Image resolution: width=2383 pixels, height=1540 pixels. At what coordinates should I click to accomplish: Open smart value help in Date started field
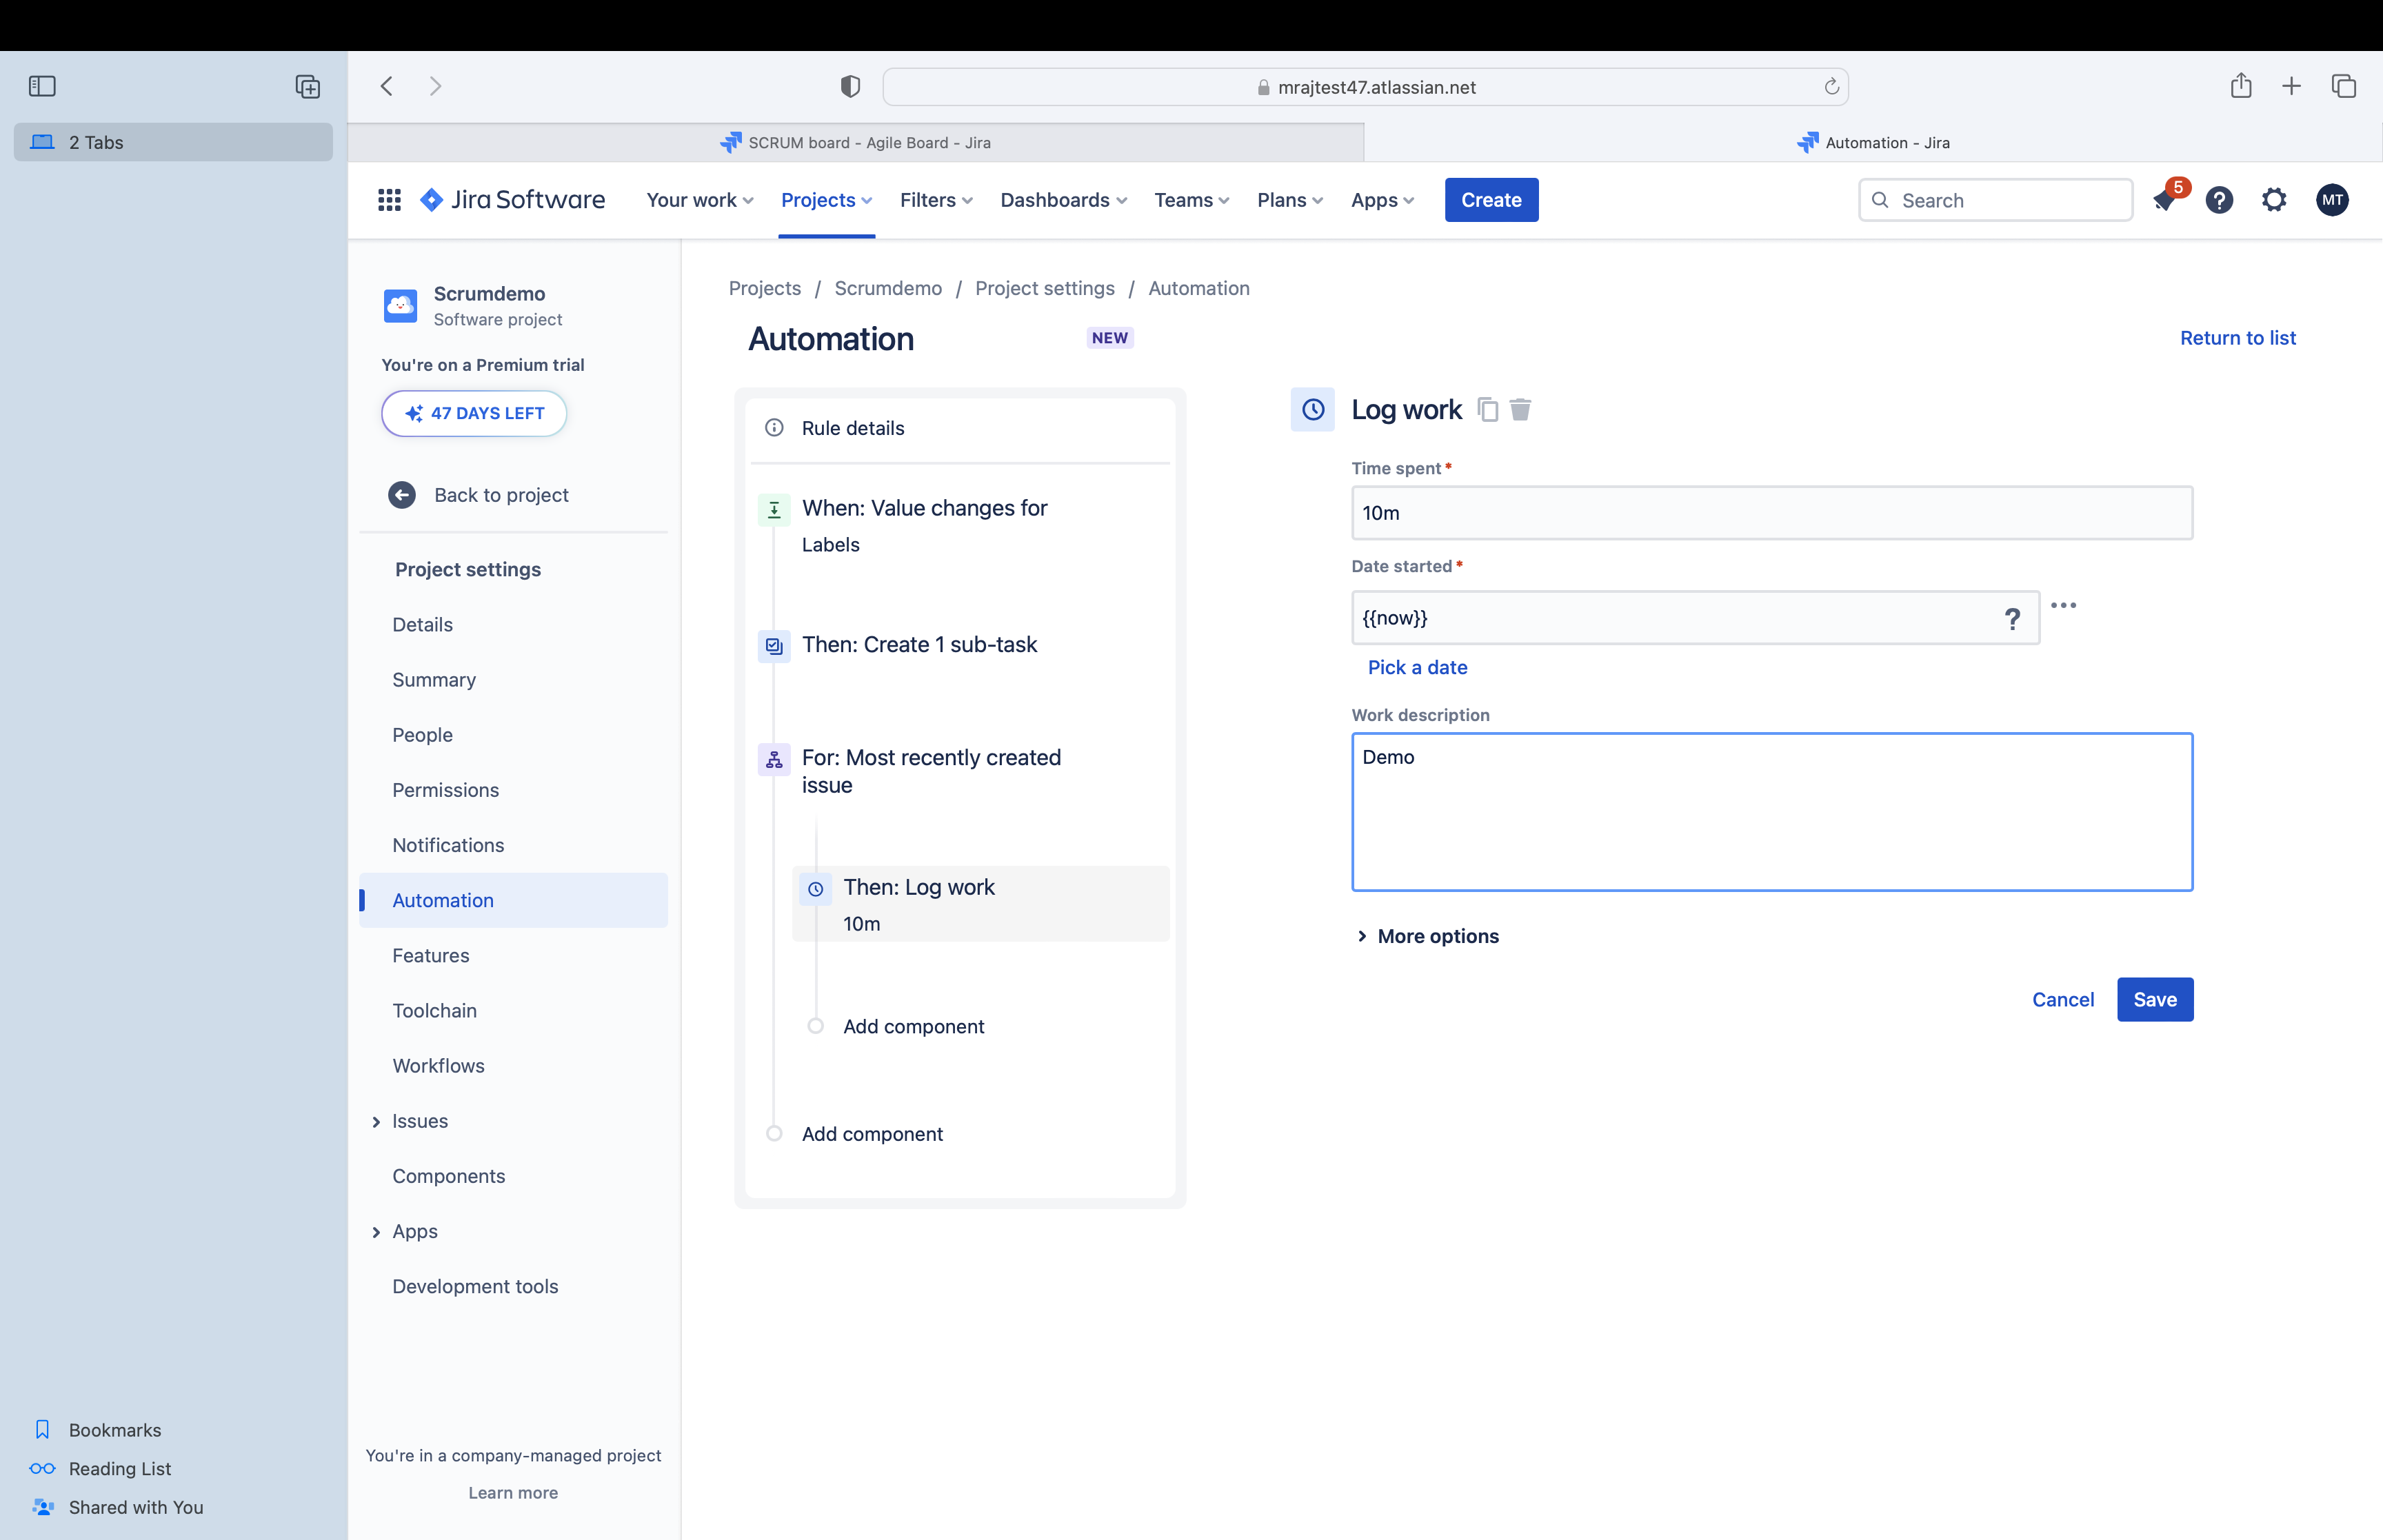point(2012,620)
